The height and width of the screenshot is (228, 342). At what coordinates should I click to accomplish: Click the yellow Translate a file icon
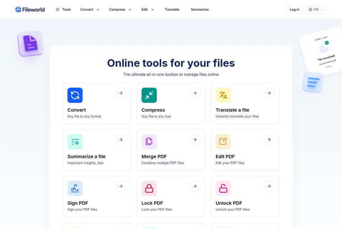[x=223, y=95]
